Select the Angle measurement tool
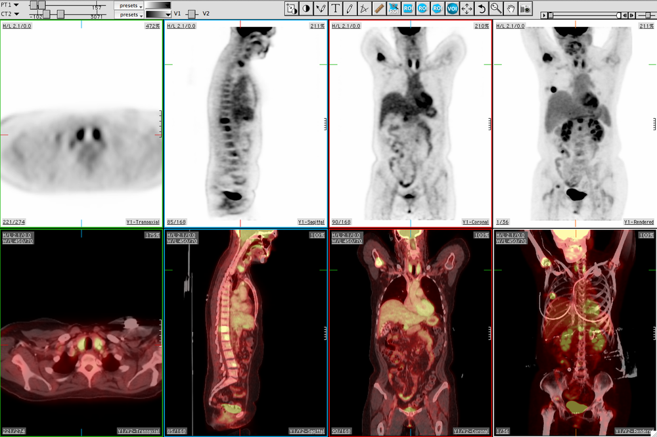This screenshot has height=437, width=657. (366, 9)
